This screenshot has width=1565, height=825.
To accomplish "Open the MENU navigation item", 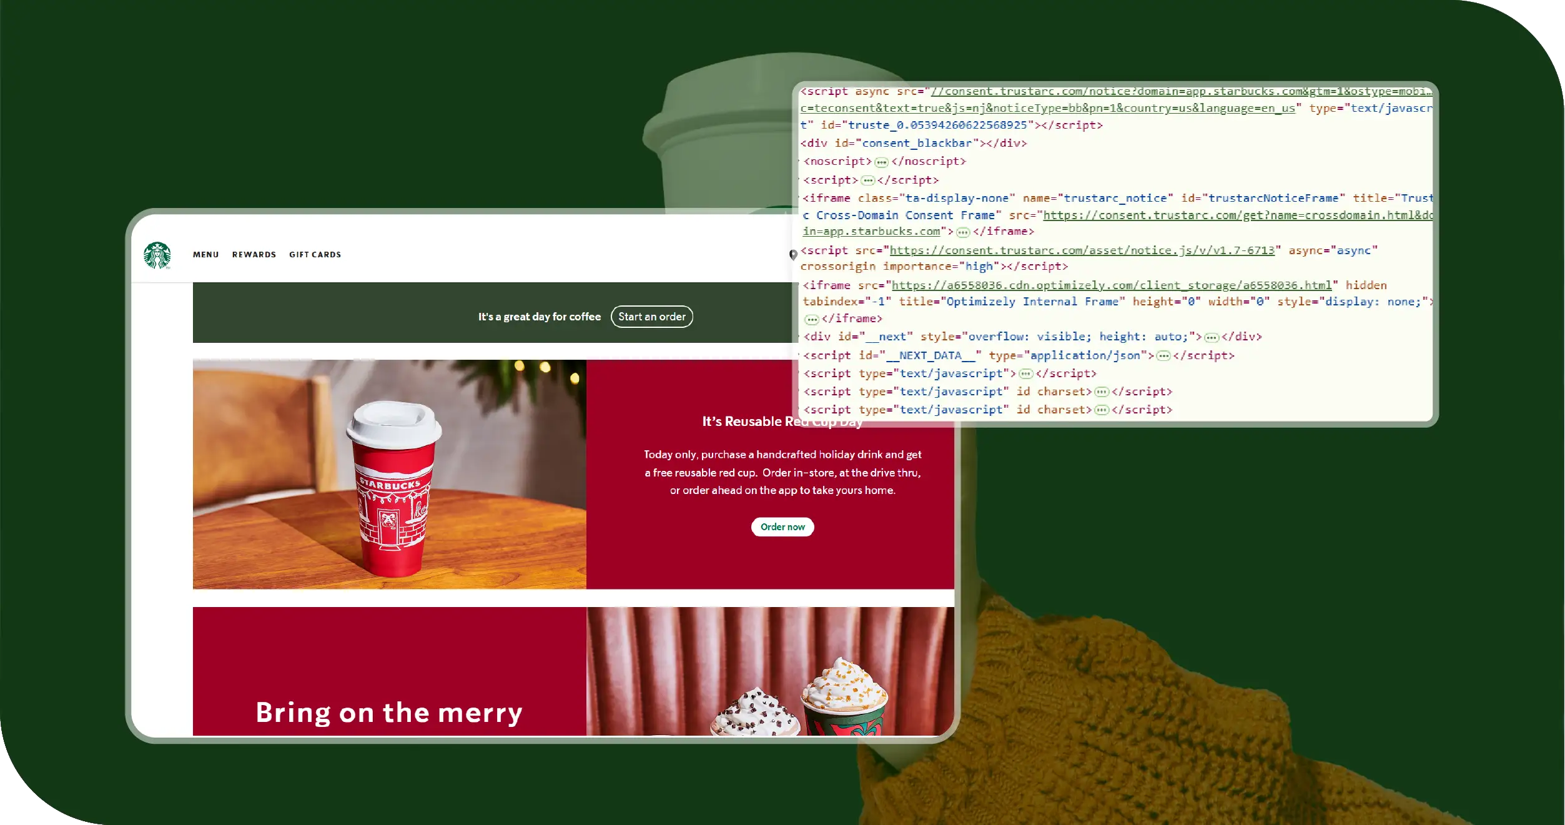I will (205, 254).
